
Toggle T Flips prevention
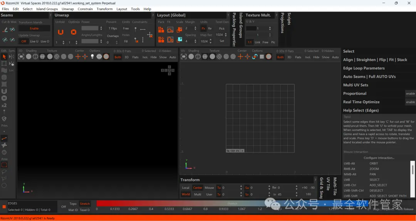coord(113,28)
